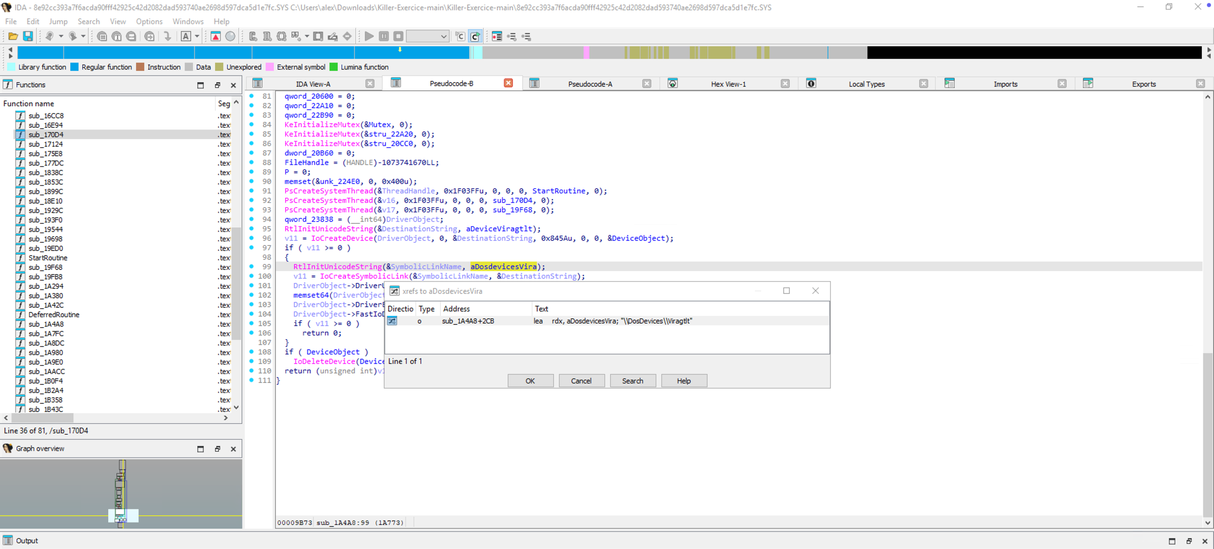Click the xref direction icon in dialog row
The width and height of the screenshot is (1214, 549).
[392, 321]
